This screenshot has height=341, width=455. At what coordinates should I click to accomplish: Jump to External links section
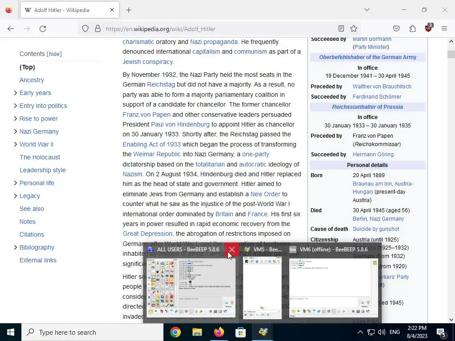click(38, 260)
